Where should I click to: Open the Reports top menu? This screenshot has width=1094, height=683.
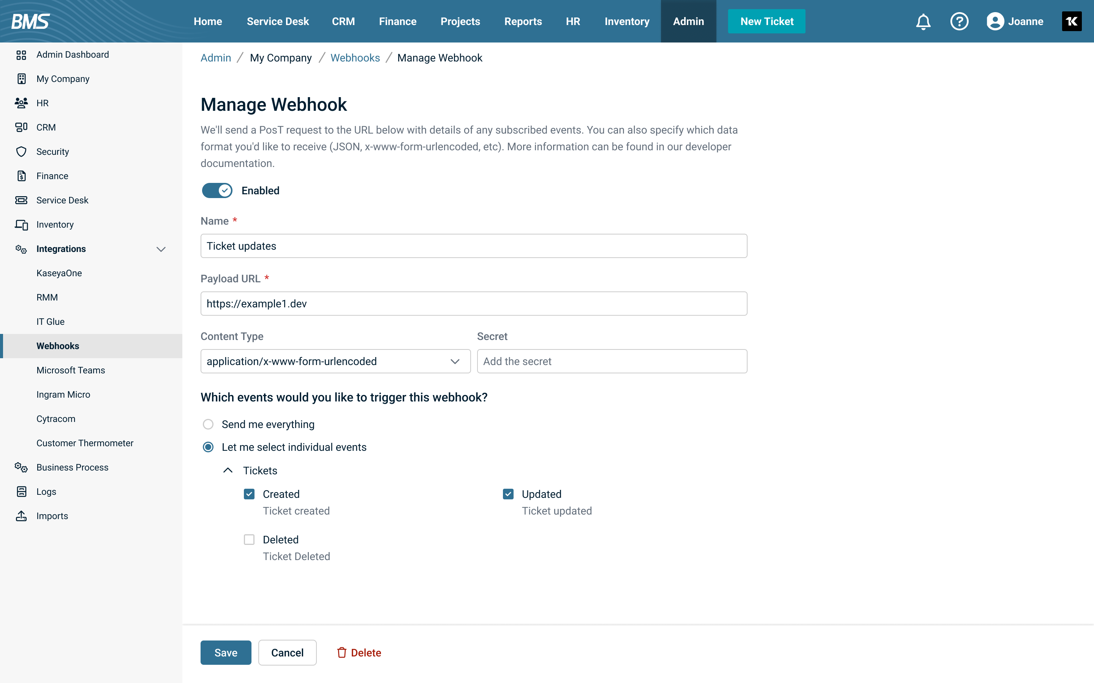click(523, 21)
